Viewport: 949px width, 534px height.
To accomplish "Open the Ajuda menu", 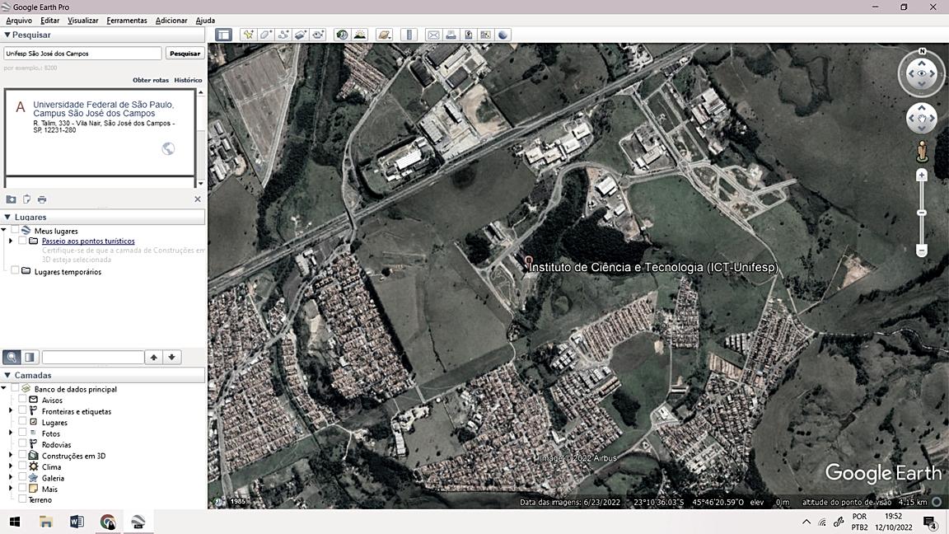I will click(205, 21).
